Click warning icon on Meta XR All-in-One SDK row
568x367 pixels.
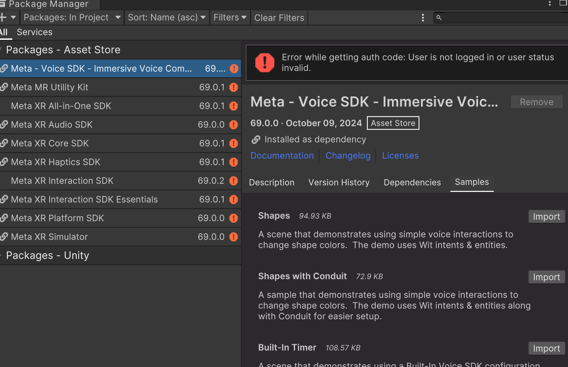pos(234,106)
